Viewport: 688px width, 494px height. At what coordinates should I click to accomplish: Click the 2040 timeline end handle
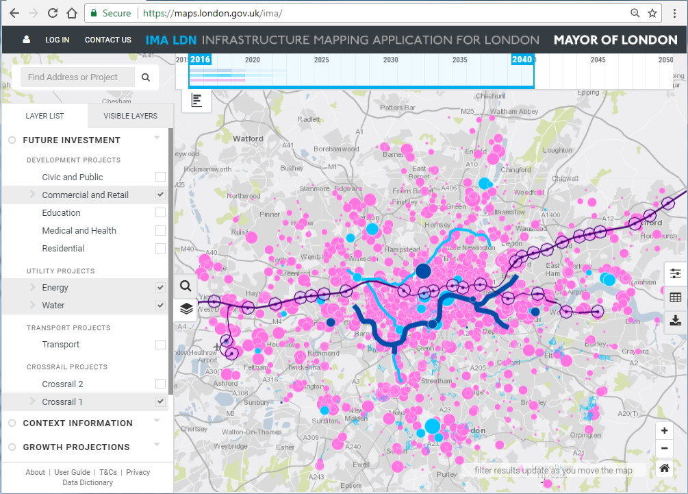522,60
